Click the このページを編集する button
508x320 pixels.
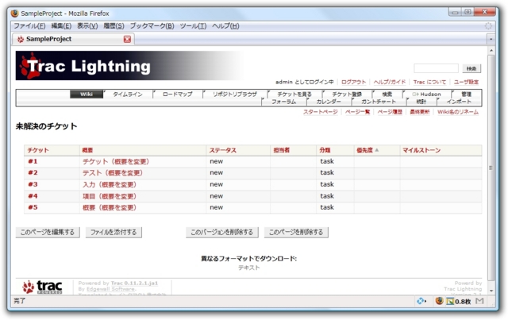point(48,232)
